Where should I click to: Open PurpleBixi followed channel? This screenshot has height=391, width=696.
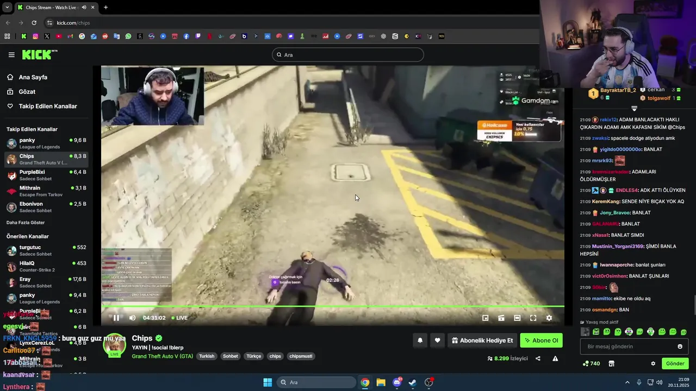point(46,175)
